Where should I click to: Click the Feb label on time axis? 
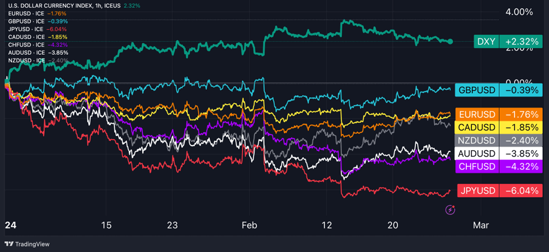point(250,225)
